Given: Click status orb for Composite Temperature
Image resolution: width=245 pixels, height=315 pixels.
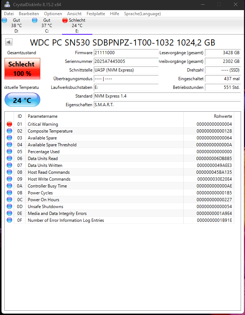Looking at the screenshot, I should pyautogui.click(x=9, y=131).
